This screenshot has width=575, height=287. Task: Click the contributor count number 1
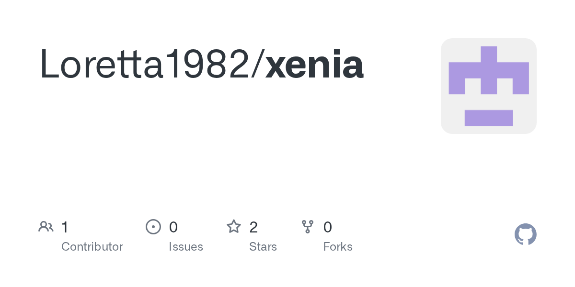point(65,227)
